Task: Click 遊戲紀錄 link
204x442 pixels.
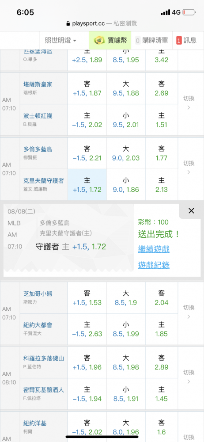Action: pyautogui.click(x=154, y=265)
